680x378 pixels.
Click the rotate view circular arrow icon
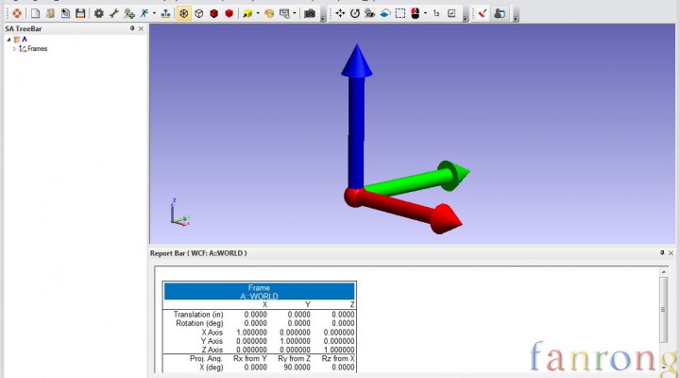pos(355,13)
